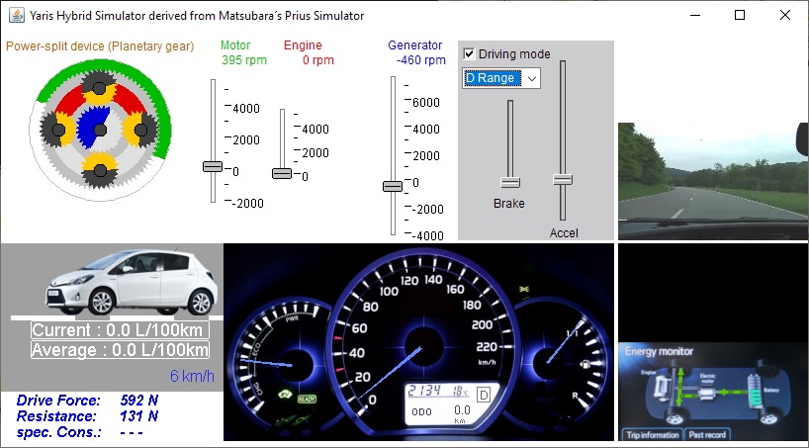This screenshot has width=809, height=448.
Task: Click the 21:34 clock on dashboard display
Action: click(422, 391)
